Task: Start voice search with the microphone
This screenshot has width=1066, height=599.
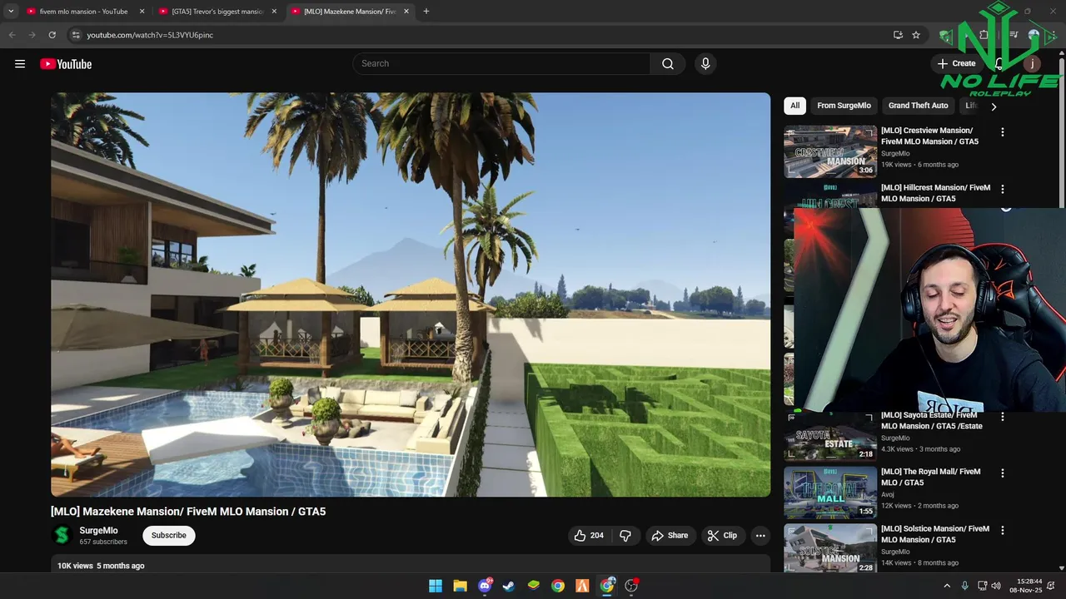Action: pyautogui.click(x=705, y=64)
